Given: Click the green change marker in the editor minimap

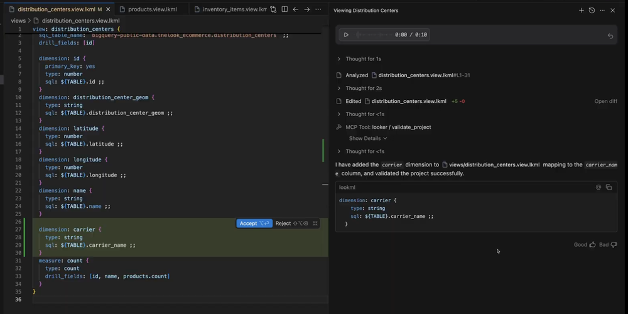Looking at the screenshot, I should [323, 151].
